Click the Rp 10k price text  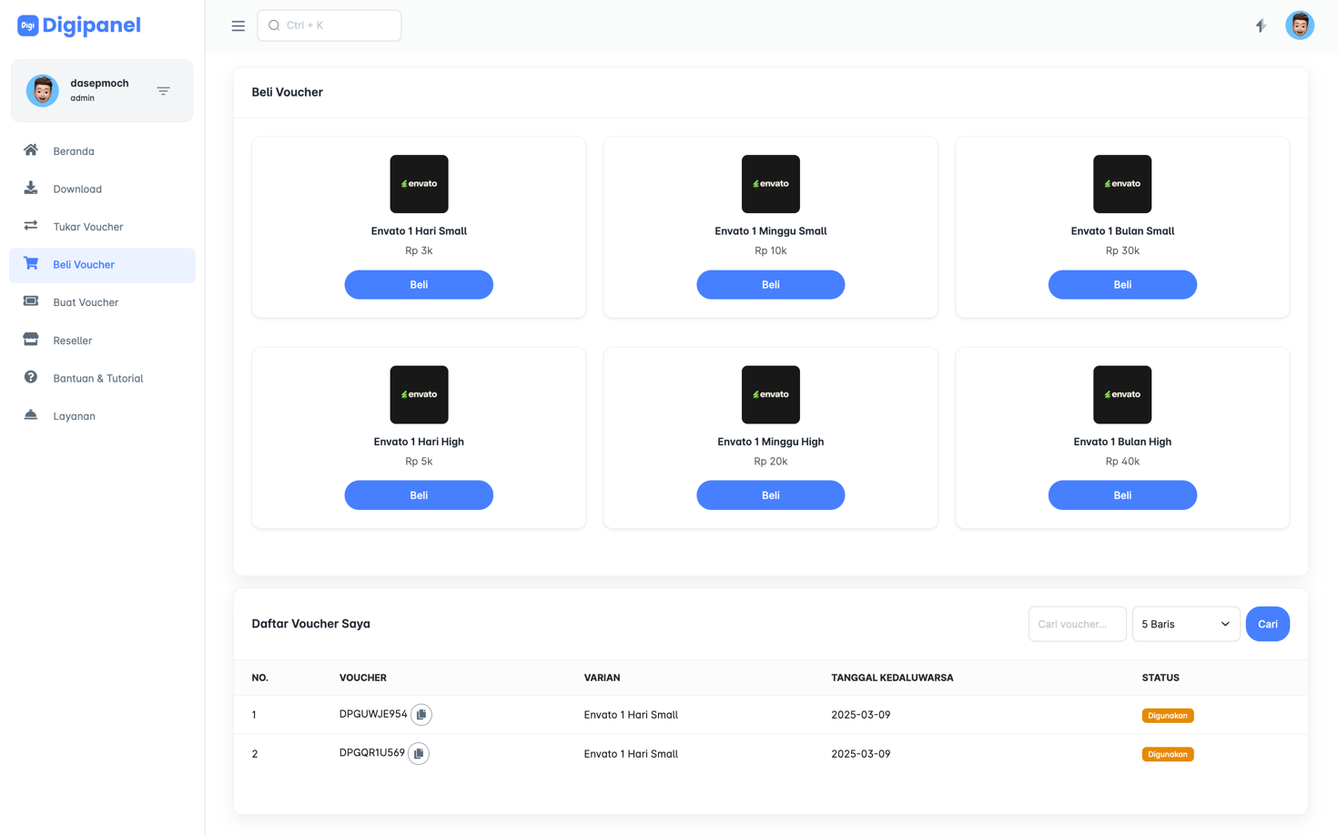(771, 250)
